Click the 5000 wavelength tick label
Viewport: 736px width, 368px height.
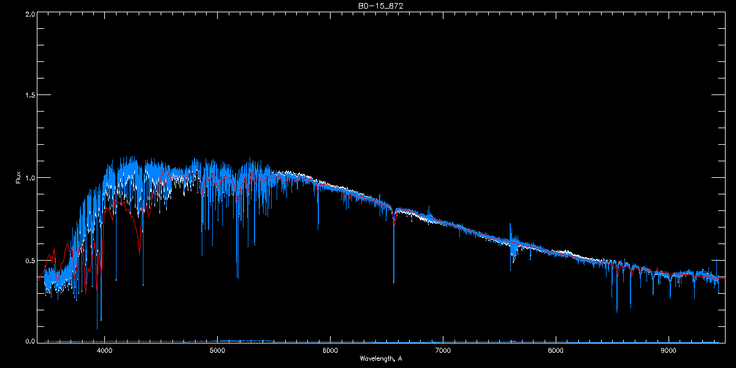tap(217, 350)
